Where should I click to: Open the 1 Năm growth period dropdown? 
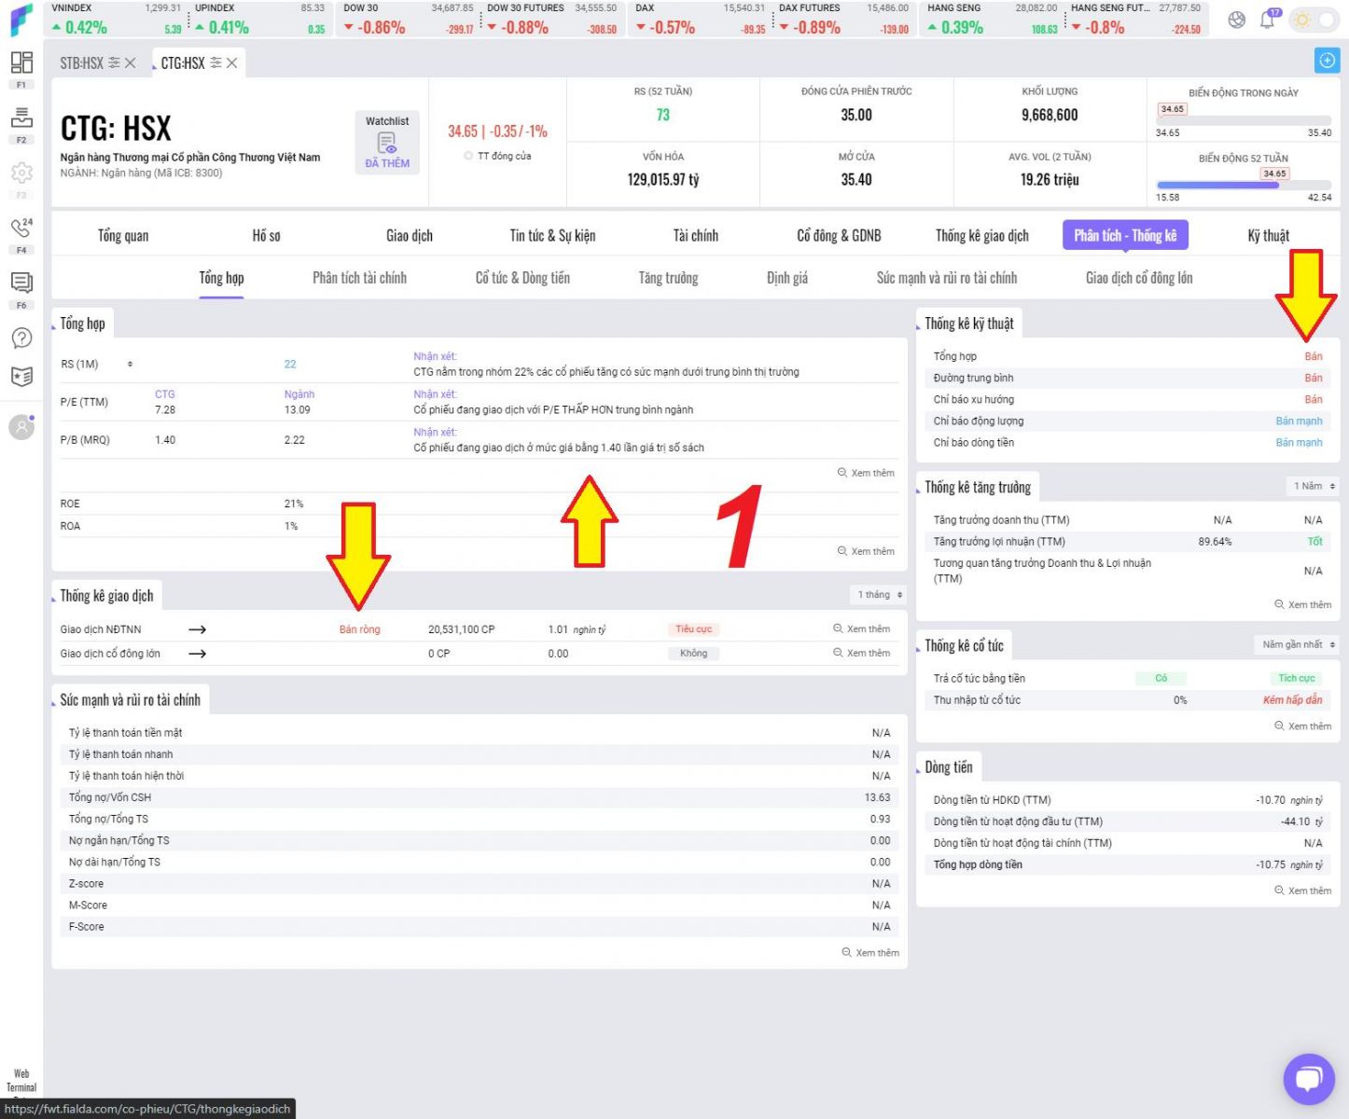[1314, 486]
